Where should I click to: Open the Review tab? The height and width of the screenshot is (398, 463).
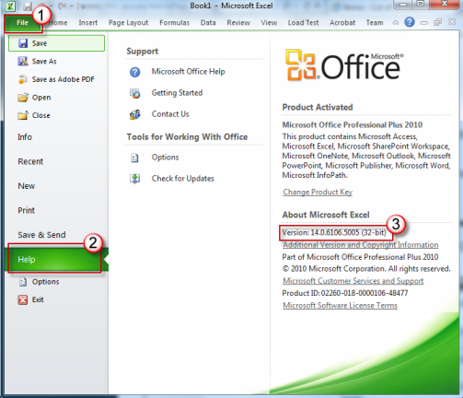click(238, 23)
